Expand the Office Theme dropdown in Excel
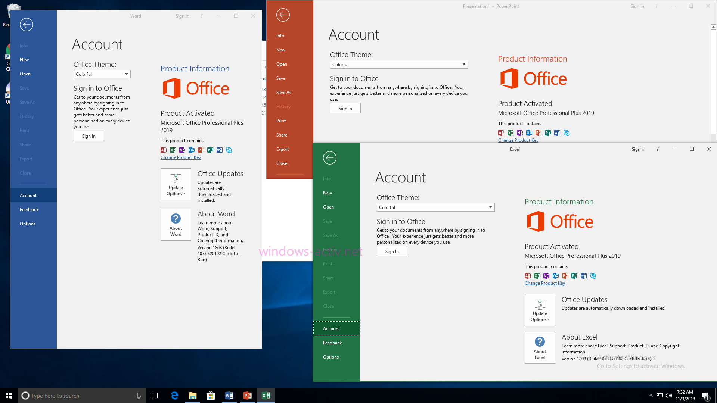The image size is (717, 403). (x=490, y=207)
